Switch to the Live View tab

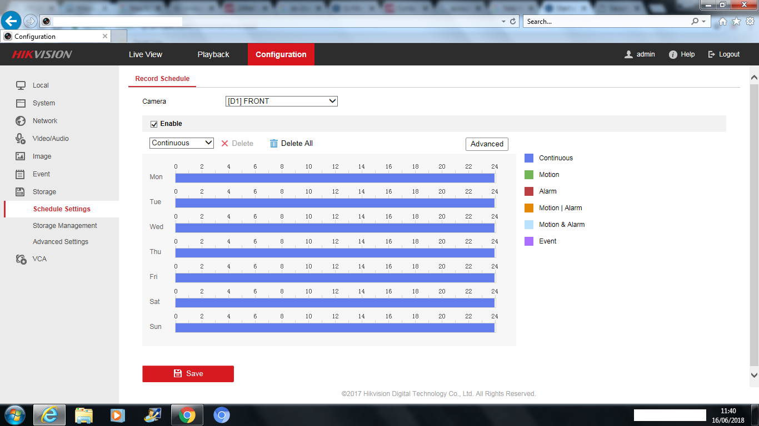[x=146, y=54]
